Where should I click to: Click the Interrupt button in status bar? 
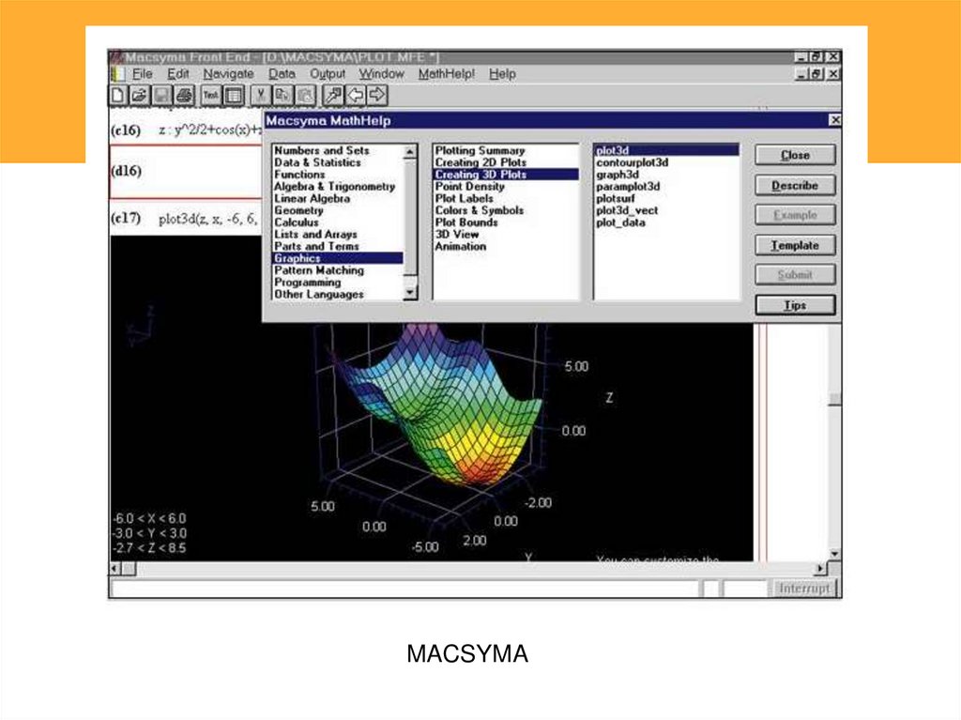[803, 589]
